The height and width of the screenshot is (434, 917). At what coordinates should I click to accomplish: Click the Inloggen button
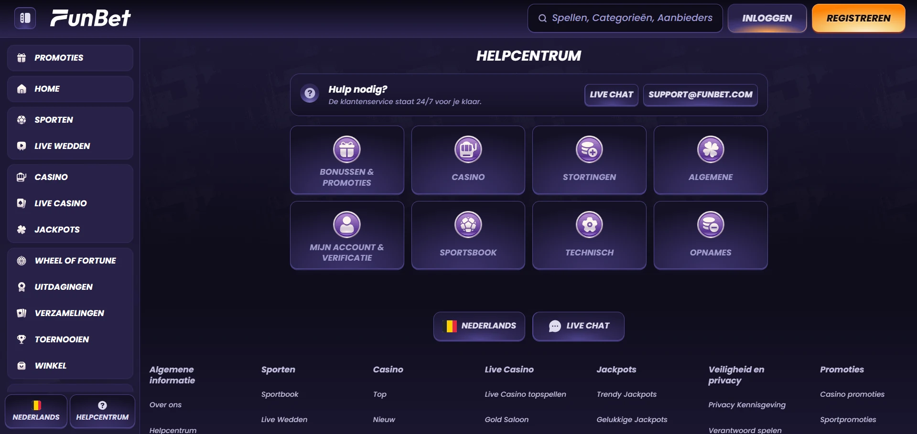tap(767, 18)
